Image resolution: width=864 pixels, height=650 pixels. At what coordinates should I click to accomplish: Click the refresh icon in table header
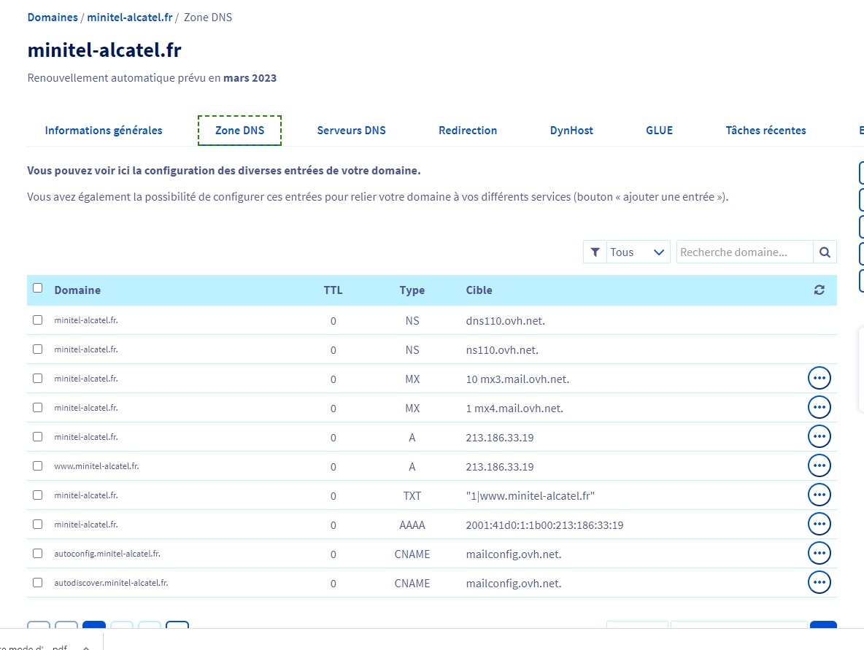[x=819, y=290]
